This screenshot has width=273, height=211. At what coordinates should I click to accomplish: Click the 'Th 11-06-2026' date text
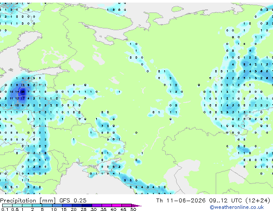[181, 201]
